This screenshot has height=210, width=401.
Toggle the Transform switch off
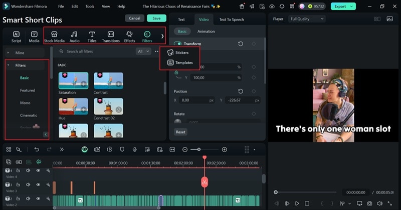tap(178, 44)
